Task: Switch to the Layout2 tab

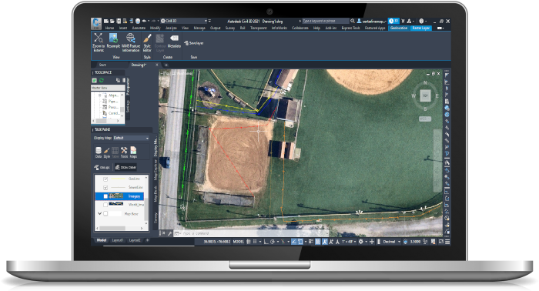Action: click(x=135, y=240)
